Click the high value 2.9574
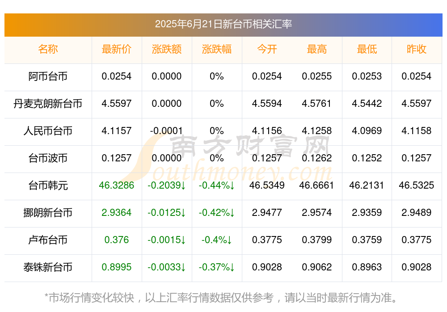This screenshot has height=312, width=447. [x=317, y=213]
